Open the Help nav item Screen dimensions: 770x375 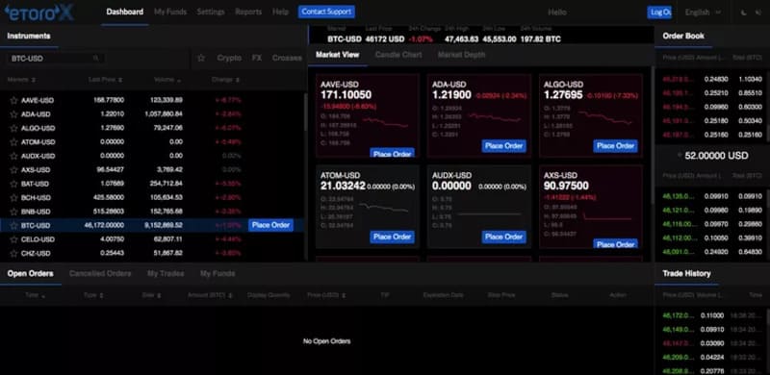(x=280, y=12)
